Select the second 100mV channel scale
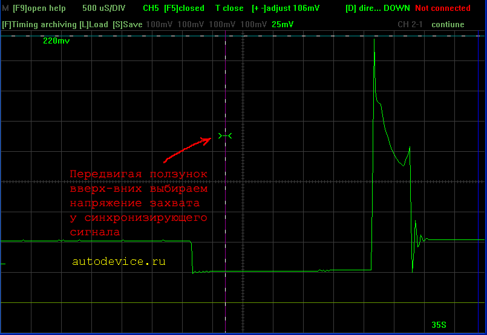 [191, 24]
